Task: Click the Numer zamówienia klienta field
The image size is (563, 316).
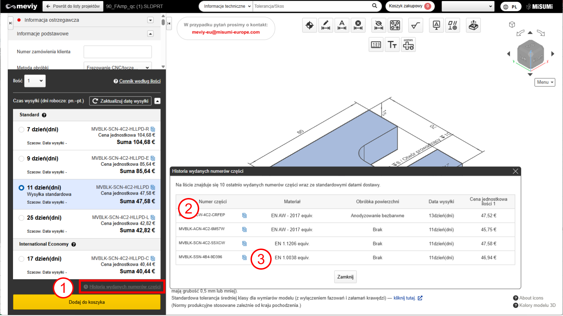Action: click(x=118, y=52)
